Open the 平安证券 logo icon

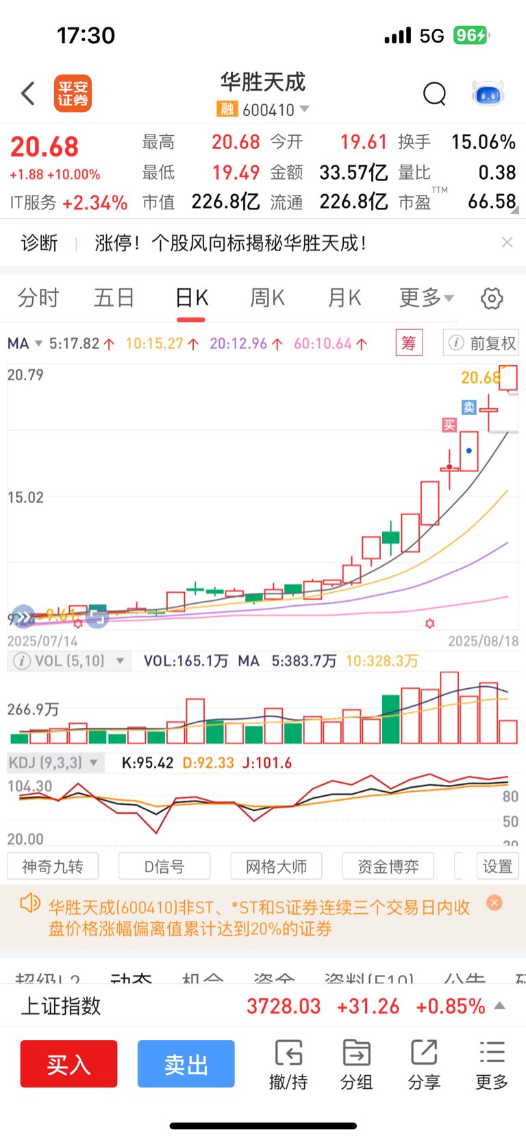coord(73,93)
